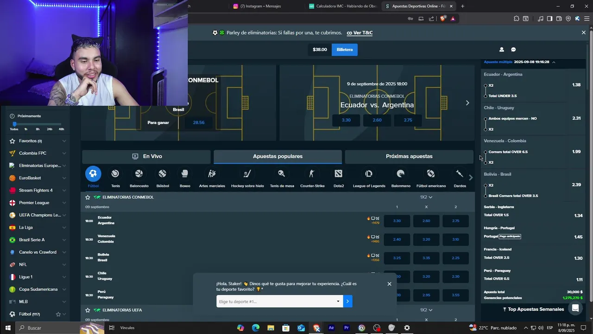This screenshot has height=334, width=593.
Task: Open the live support chat widget
Action: 575,308
